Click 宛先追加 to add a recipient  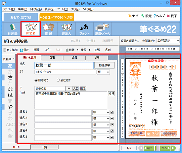(11, 50)
